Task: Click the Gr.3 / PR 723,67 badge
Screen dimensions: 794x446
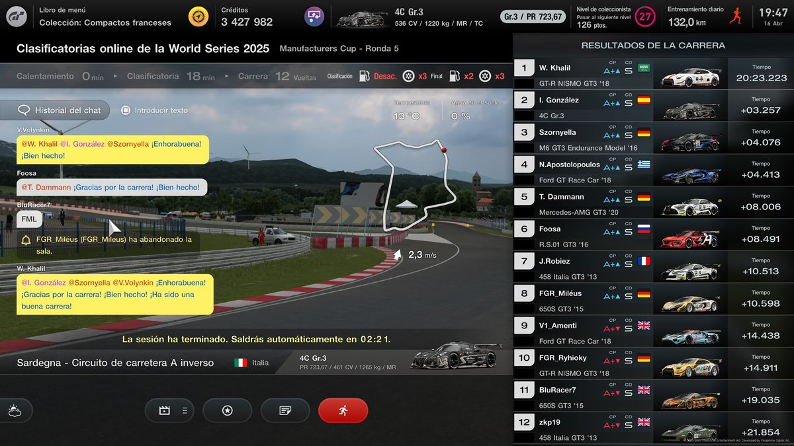Action: point(533,17)
